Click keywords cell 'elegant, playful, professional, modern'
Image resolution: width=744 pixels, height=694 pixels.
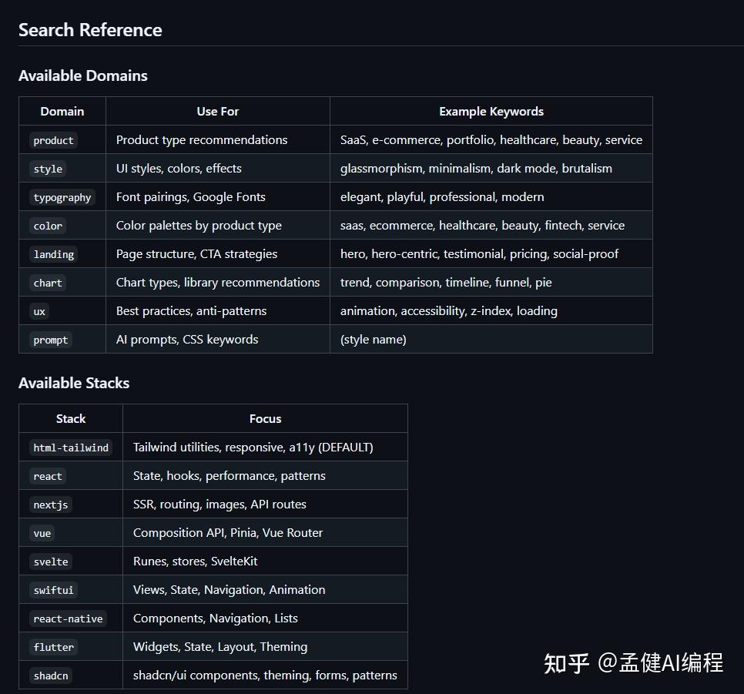pos(491,196)
